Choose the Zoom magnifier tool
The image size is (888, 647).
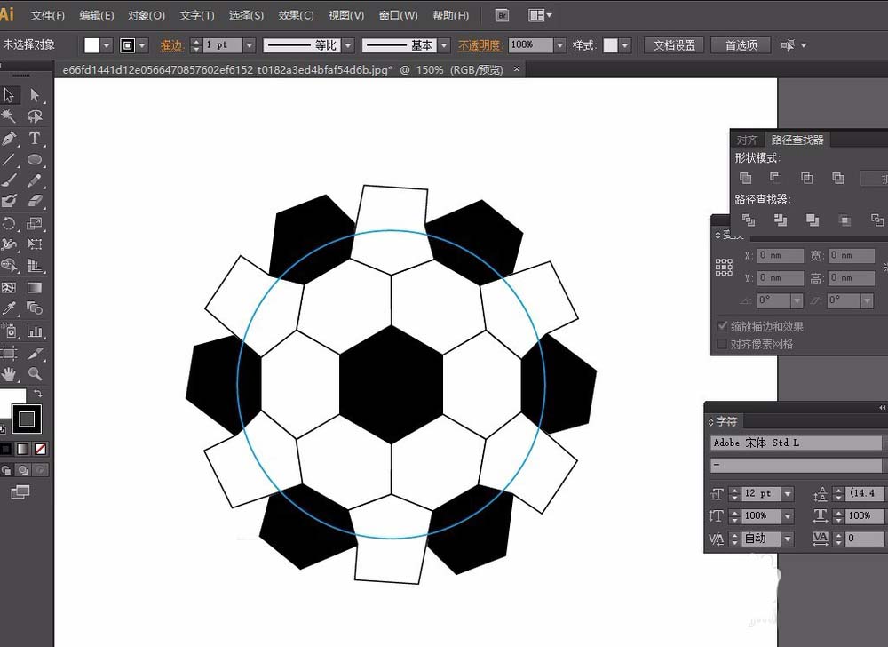pos(35,374)
